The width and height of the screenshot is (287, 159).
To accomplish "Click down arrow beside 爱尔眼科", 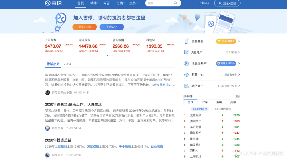I will 222,115.
